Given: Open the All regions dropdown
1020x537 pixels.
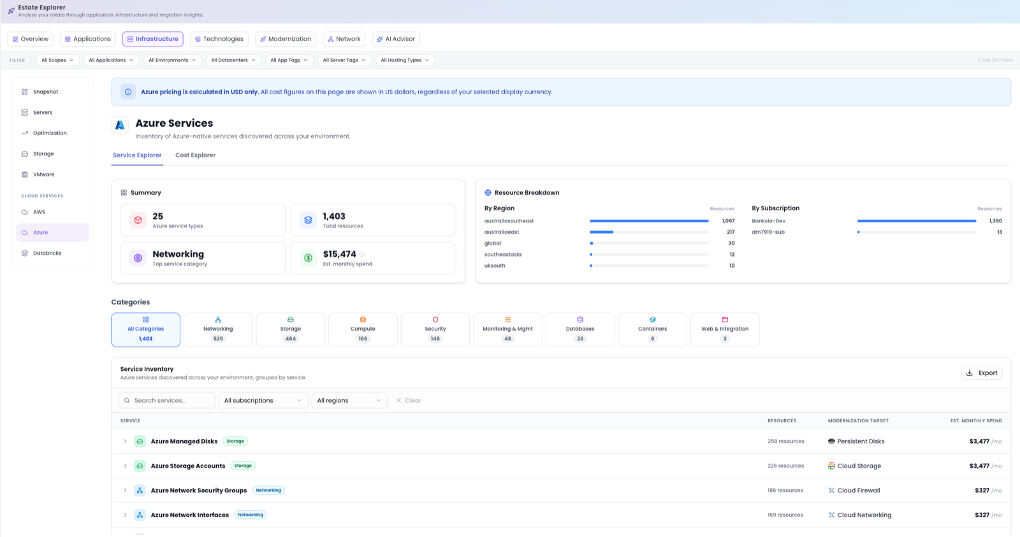Looking at the screenshot, I should pyautogui.click(x=349, y=401).
